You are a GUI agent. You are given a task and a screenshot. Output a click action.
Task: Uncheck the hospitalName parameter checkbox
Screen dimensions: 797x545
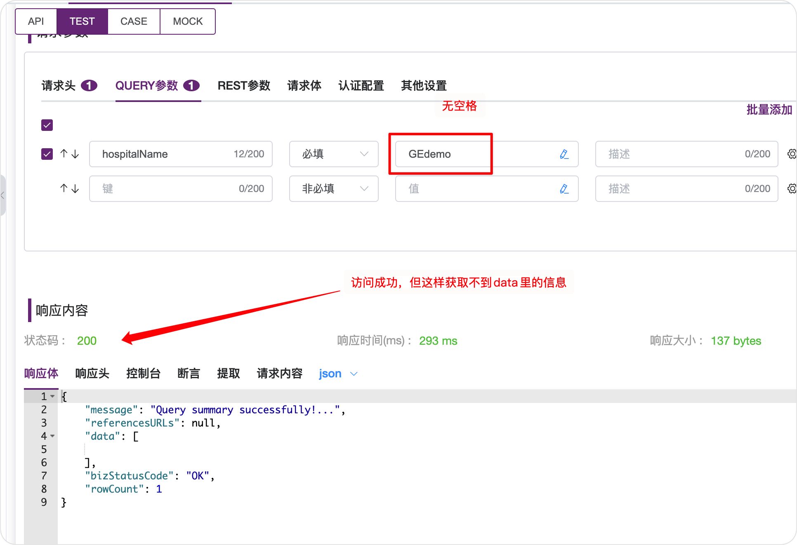(47, 154)
